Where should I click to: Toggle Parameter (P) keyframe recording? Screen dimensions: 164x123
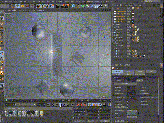(x=101, y=105)
